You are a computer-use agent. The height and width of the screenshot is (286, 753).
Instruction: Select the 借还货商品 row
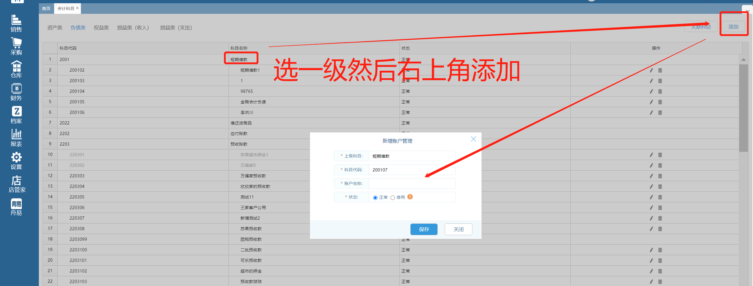pyautogui.click(x=391, y=123)
